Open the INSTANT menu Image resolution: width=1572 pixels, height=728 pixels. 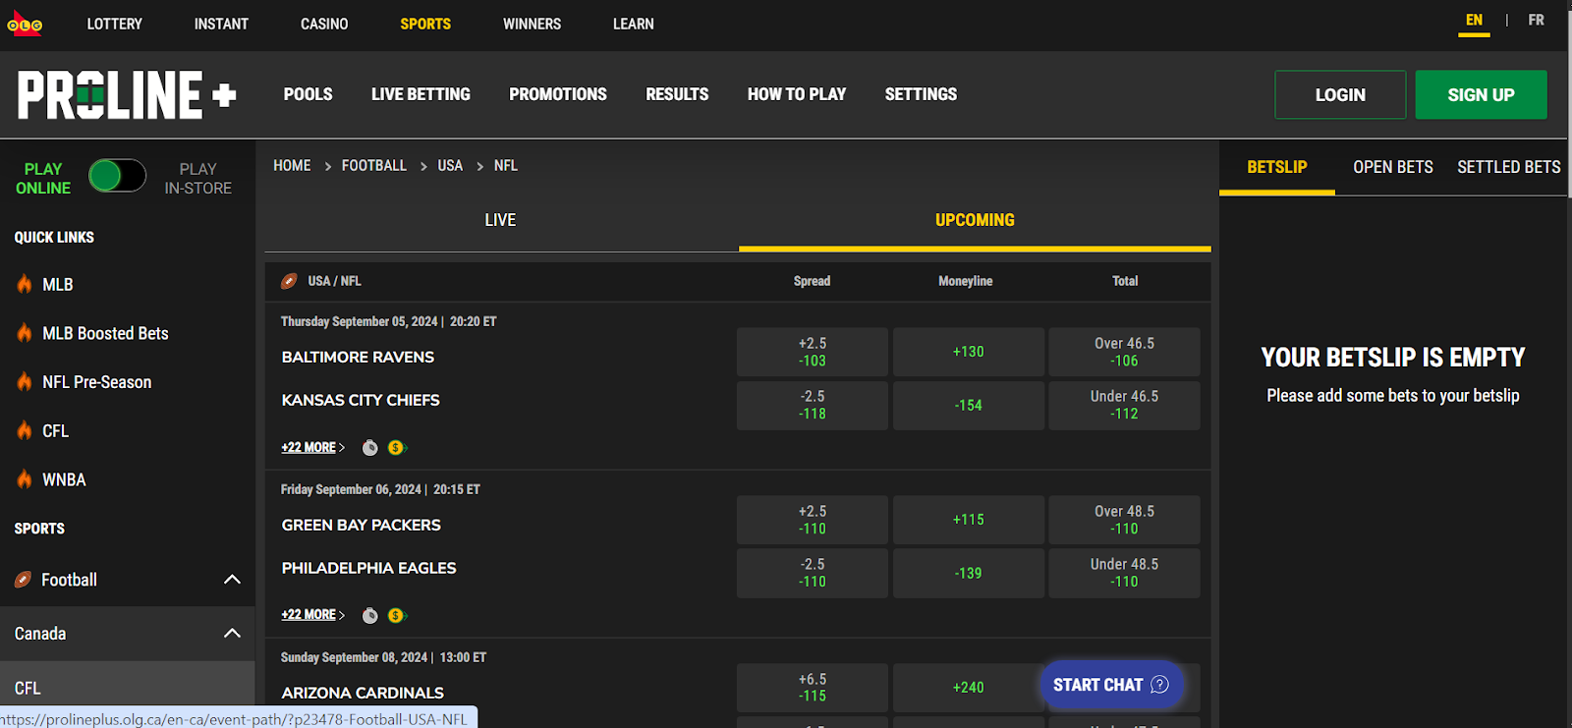[x=221, y=24]
